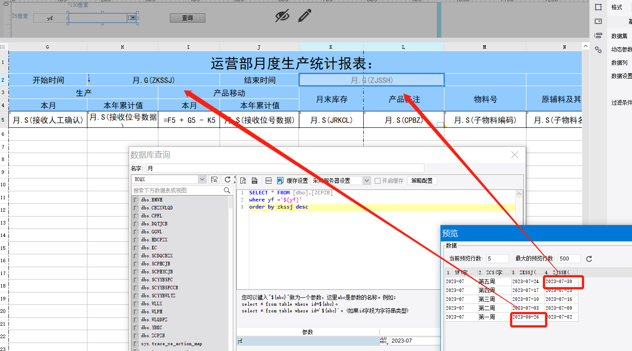This screenshot has height=351, width=632.
Task: Click row header 5 in spreadsheet
Action: coord(4,120)
